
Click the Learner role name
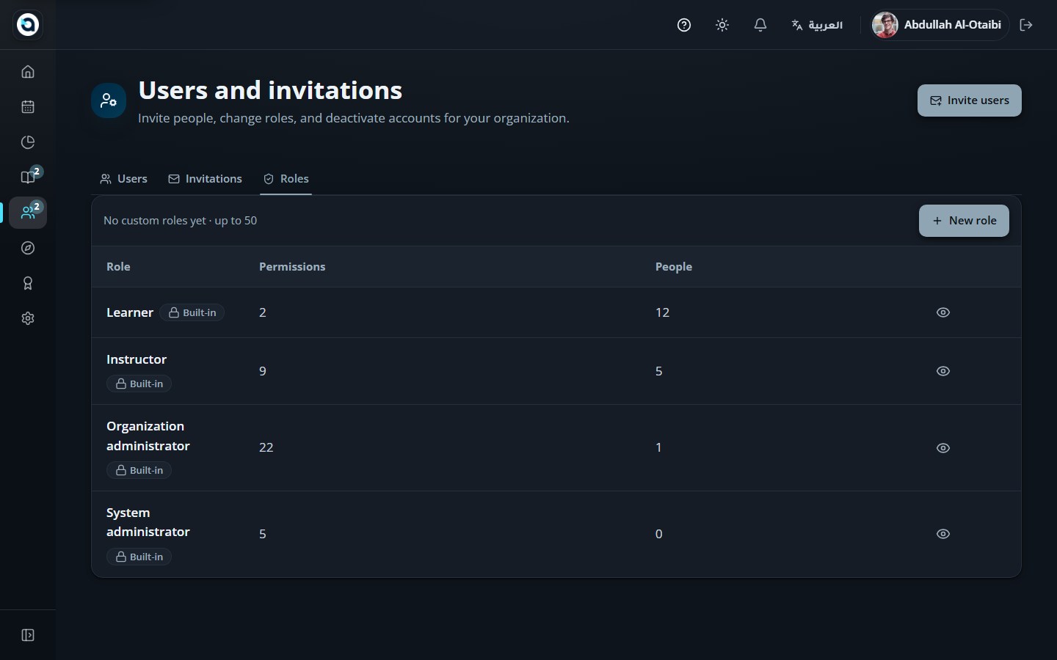pos(130,312)
